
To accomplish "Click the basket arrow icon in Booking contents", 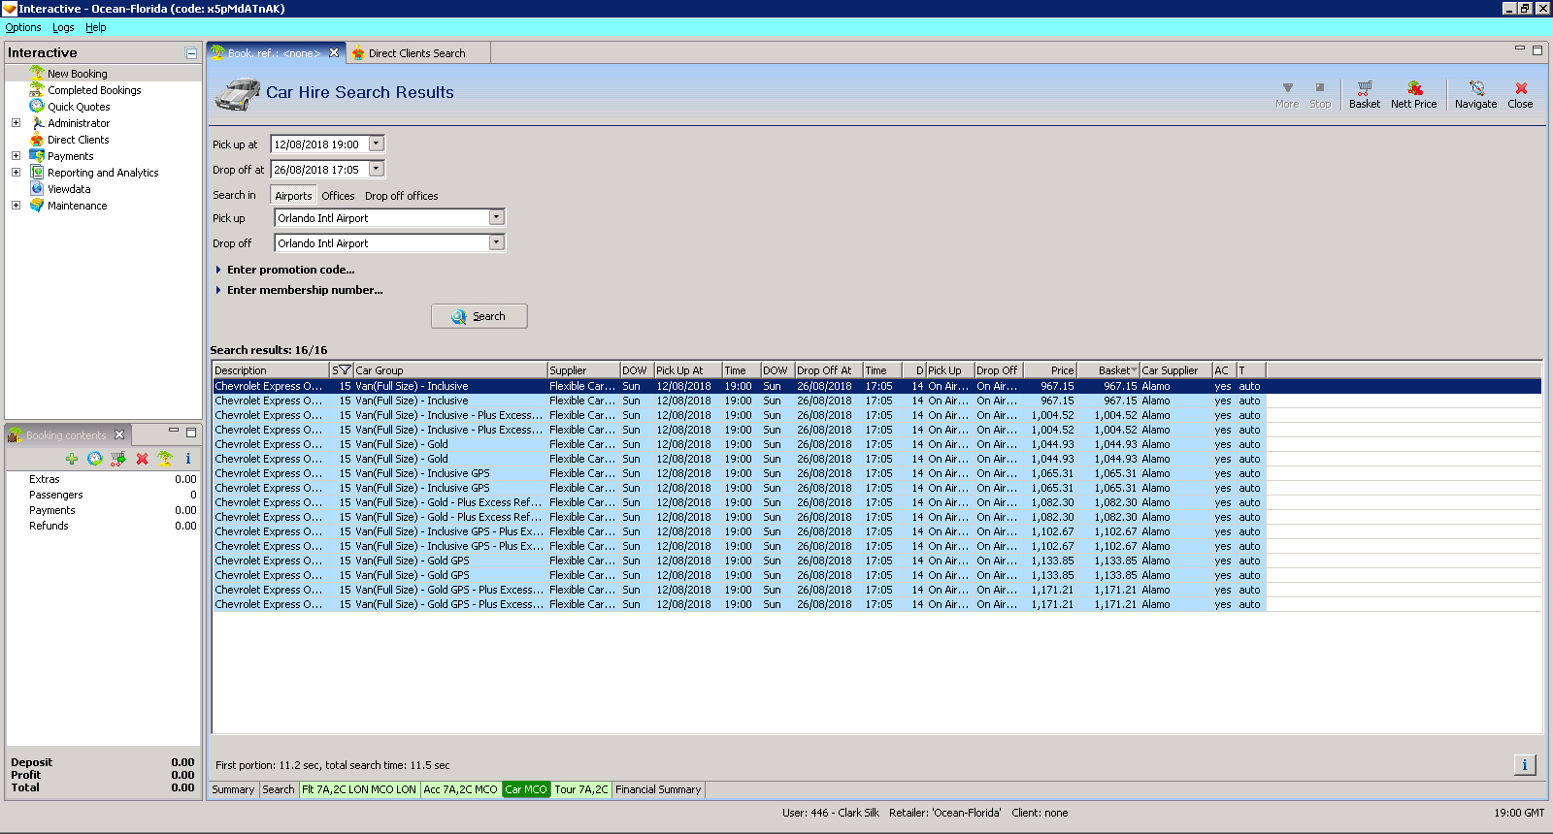I will (x=118, y=459).
